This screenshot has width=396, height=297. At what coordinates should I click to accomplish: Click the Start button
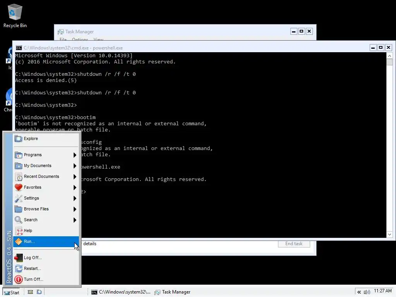pos(12,292)
